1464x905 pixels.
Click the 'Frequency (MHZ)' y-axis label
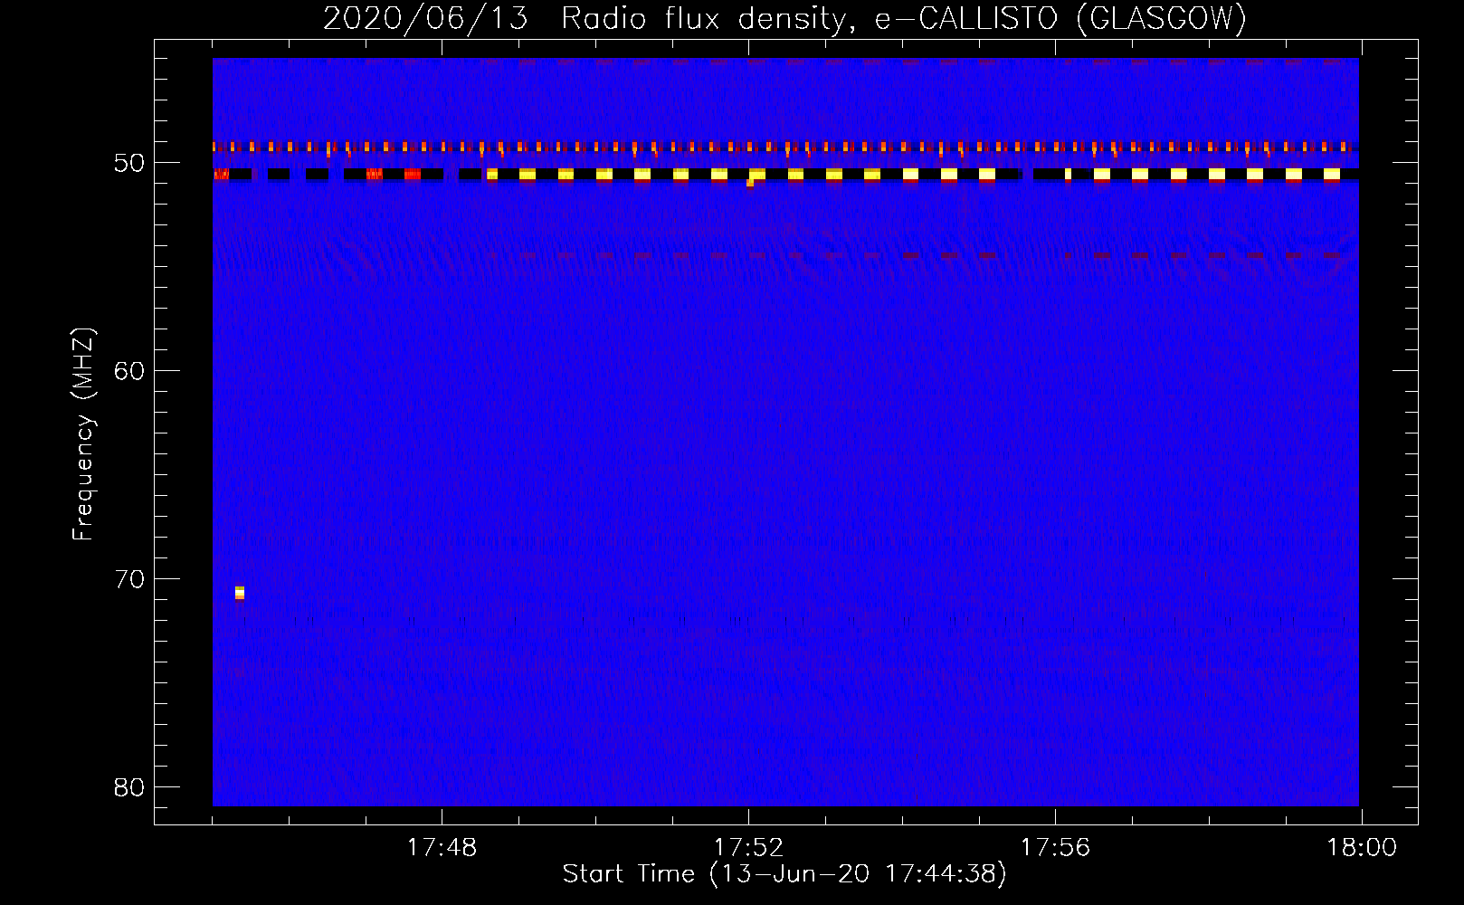coord(83,433)
